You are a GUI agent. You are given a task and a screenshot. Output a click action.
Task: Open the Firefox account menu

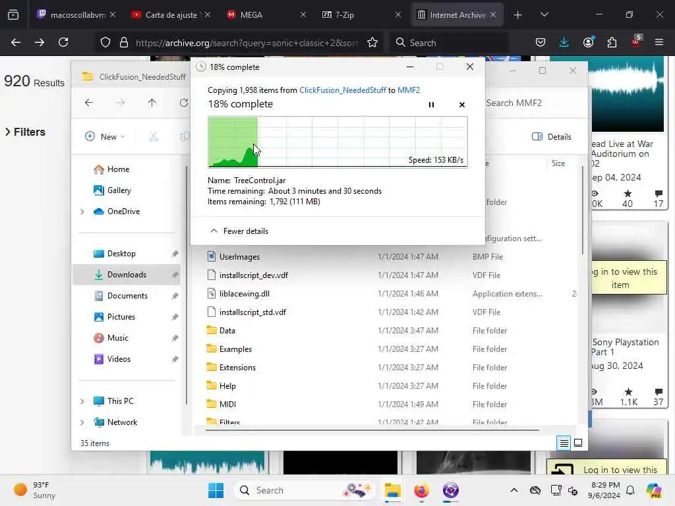pos(588,42)
